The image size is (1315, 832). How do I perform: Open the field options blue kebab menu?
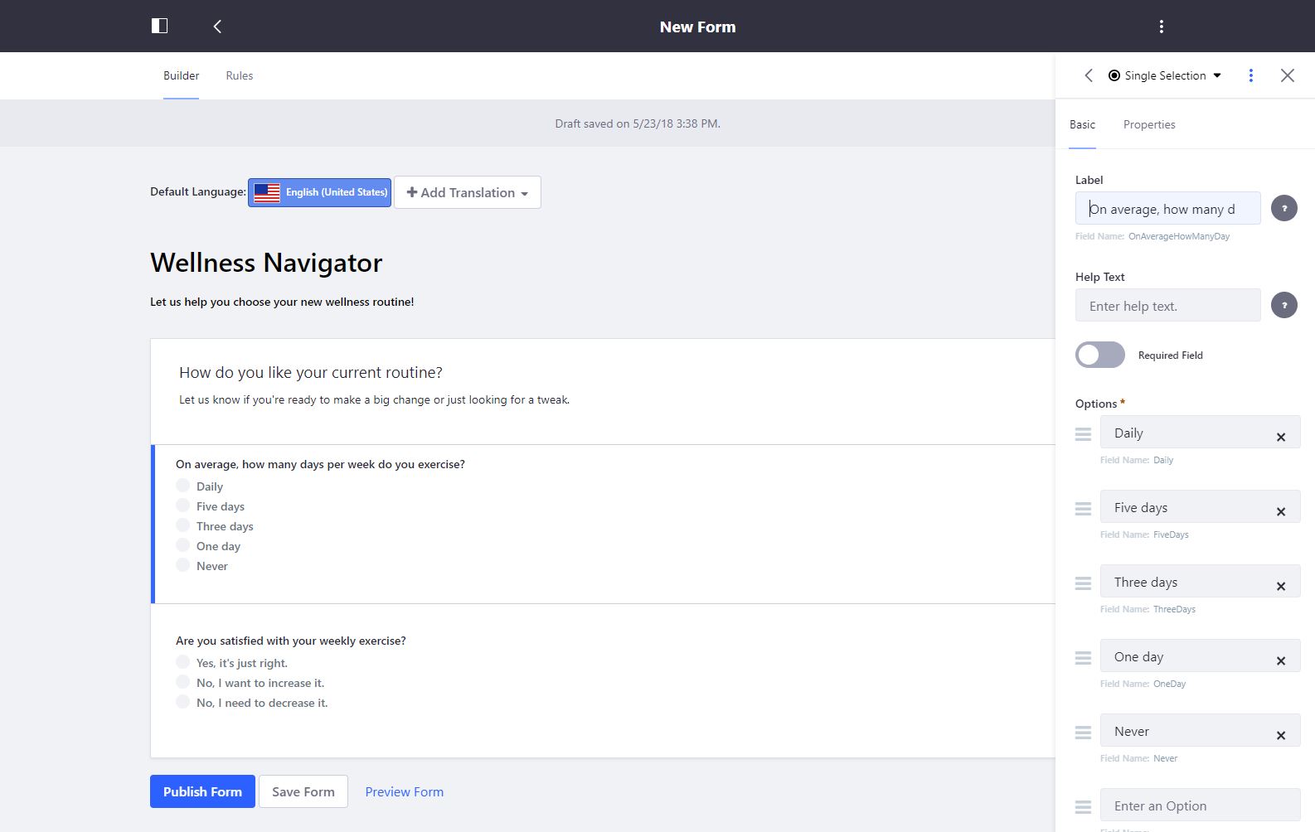[1250, 75]
